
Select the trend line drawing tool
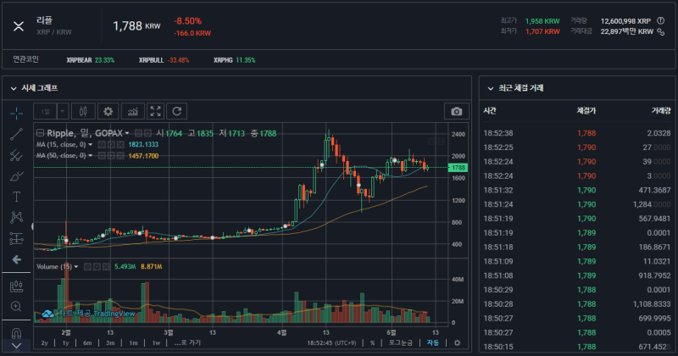coord(16,134)
